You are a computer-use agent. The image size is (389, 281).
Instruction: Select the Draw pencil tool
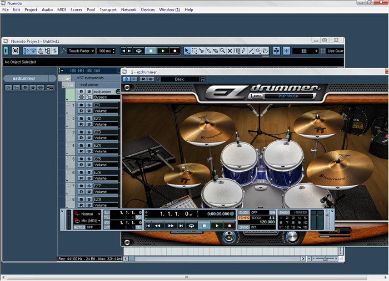click(x=244, y=51)
